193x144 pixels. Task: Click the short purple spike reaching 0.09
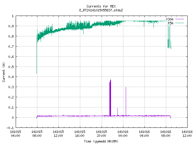[117, 112]
